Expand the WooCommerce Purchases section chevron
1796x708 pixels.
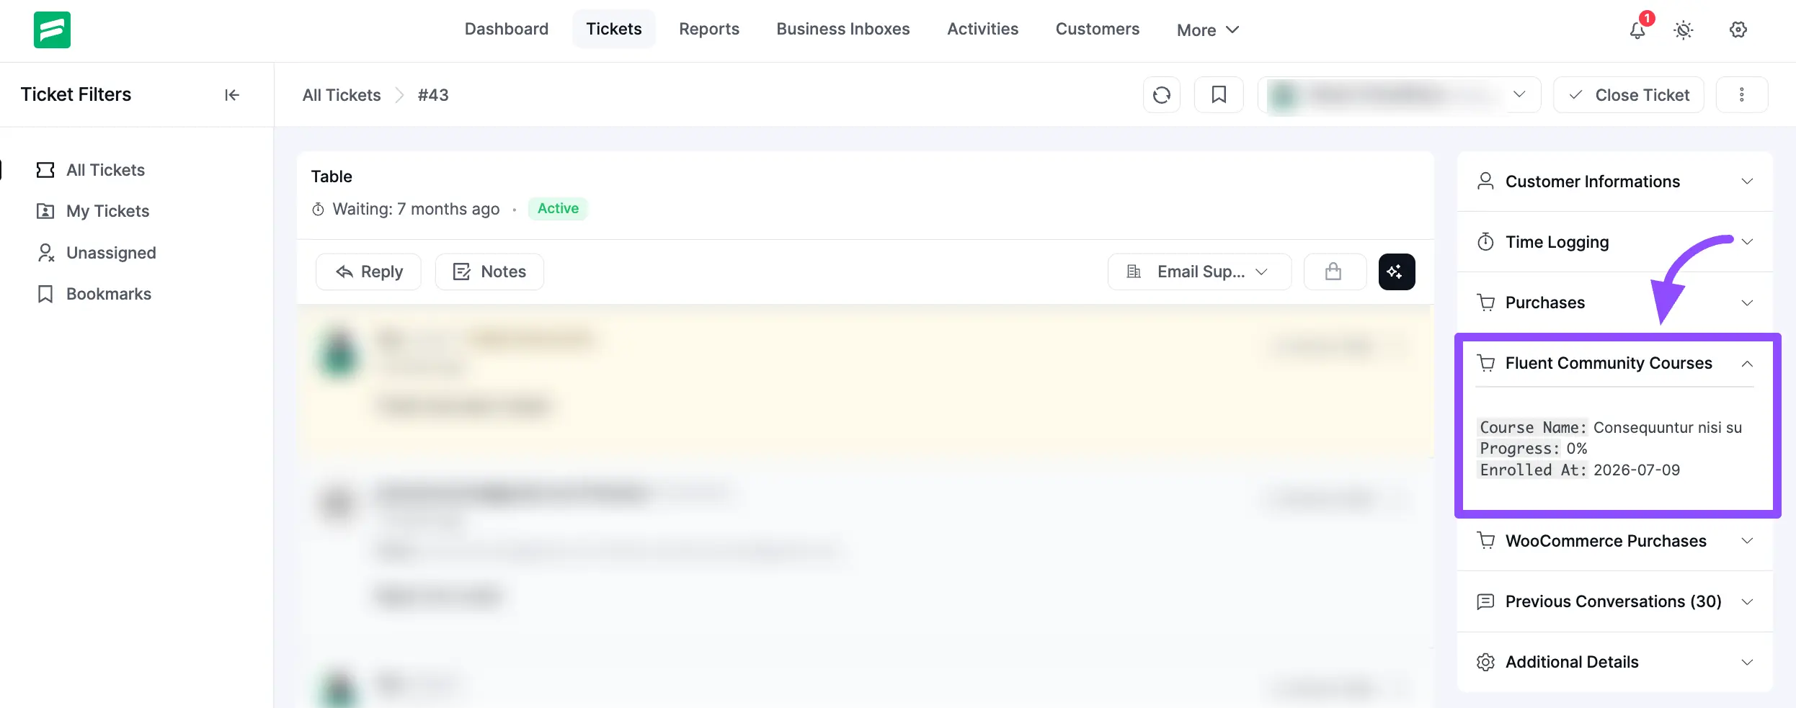1747,541
